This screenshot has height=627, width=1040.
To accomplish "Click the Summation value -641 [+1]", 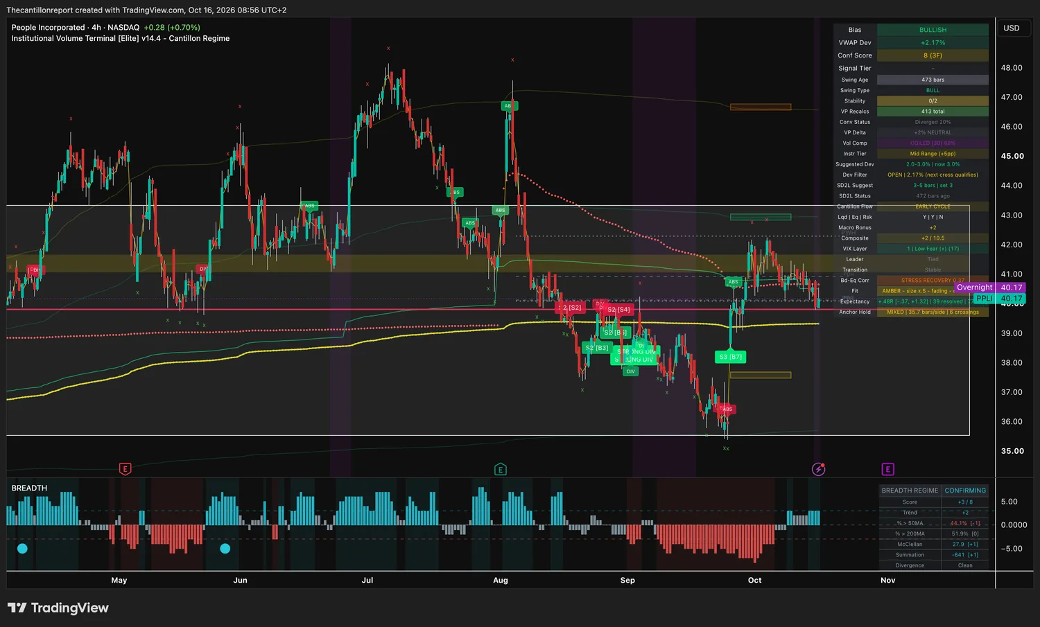I will point(965,555).
